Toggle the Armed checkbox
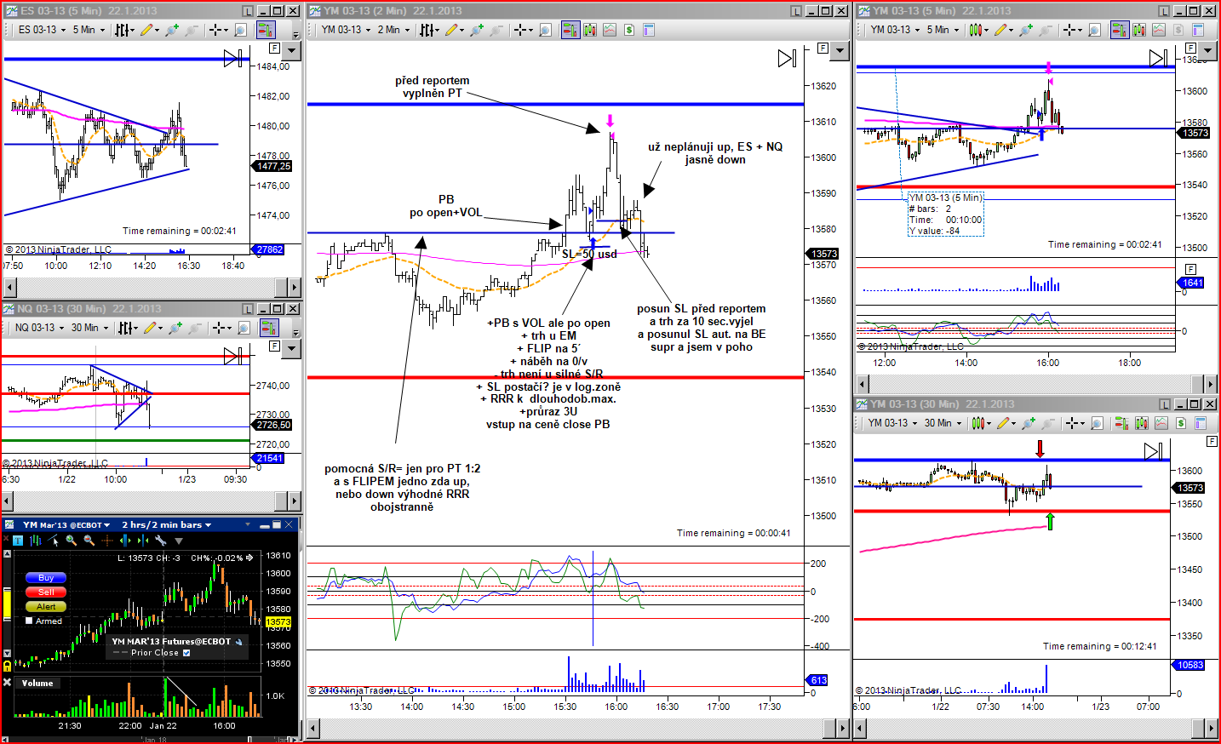This screenshot has height=744, width=1221. [x=29, y=621]
